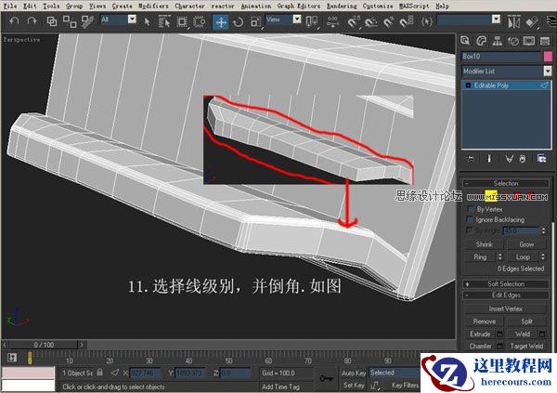Click the Box10 object name field
The width and height of the screenshot is (557, 393).
tap(501, 56)
